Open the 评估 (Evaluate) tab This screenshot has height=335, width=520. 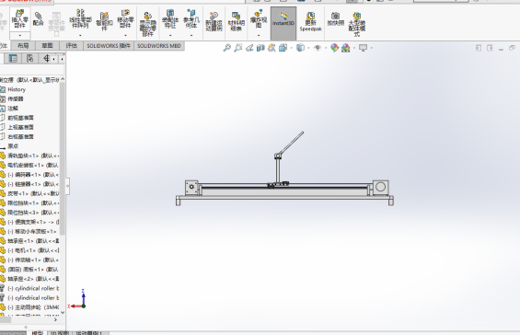(71, 46)
